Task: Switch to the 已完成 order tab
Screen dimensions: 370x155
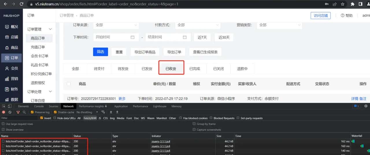Action: (195, 69)
